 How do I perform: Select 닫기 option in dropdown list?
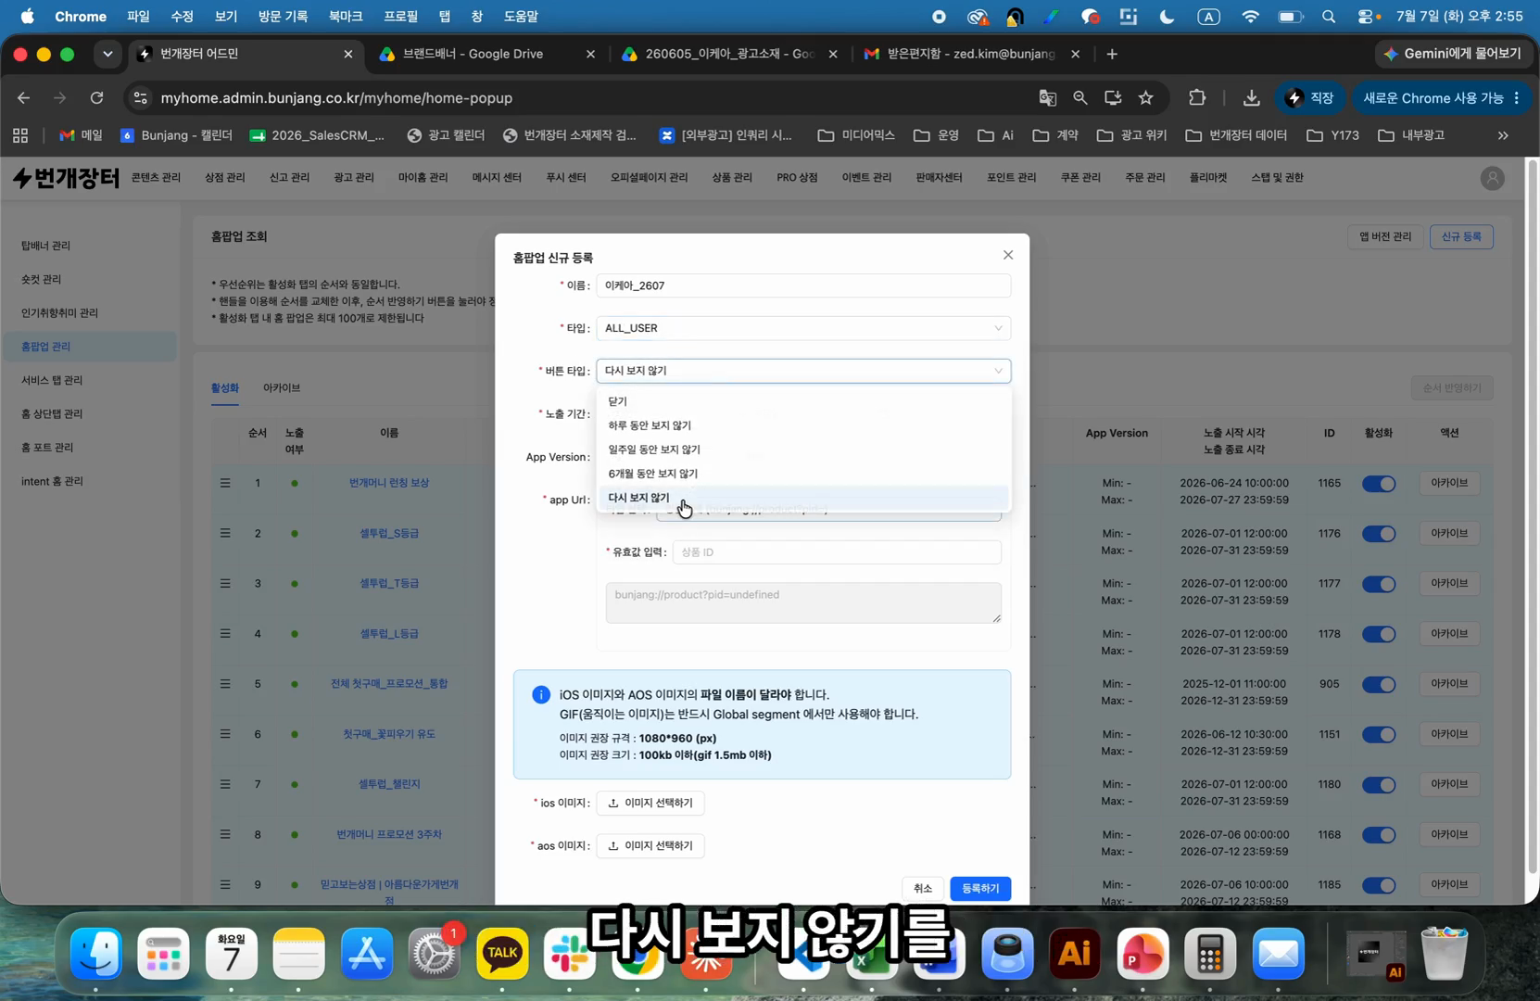coord(803,401)
